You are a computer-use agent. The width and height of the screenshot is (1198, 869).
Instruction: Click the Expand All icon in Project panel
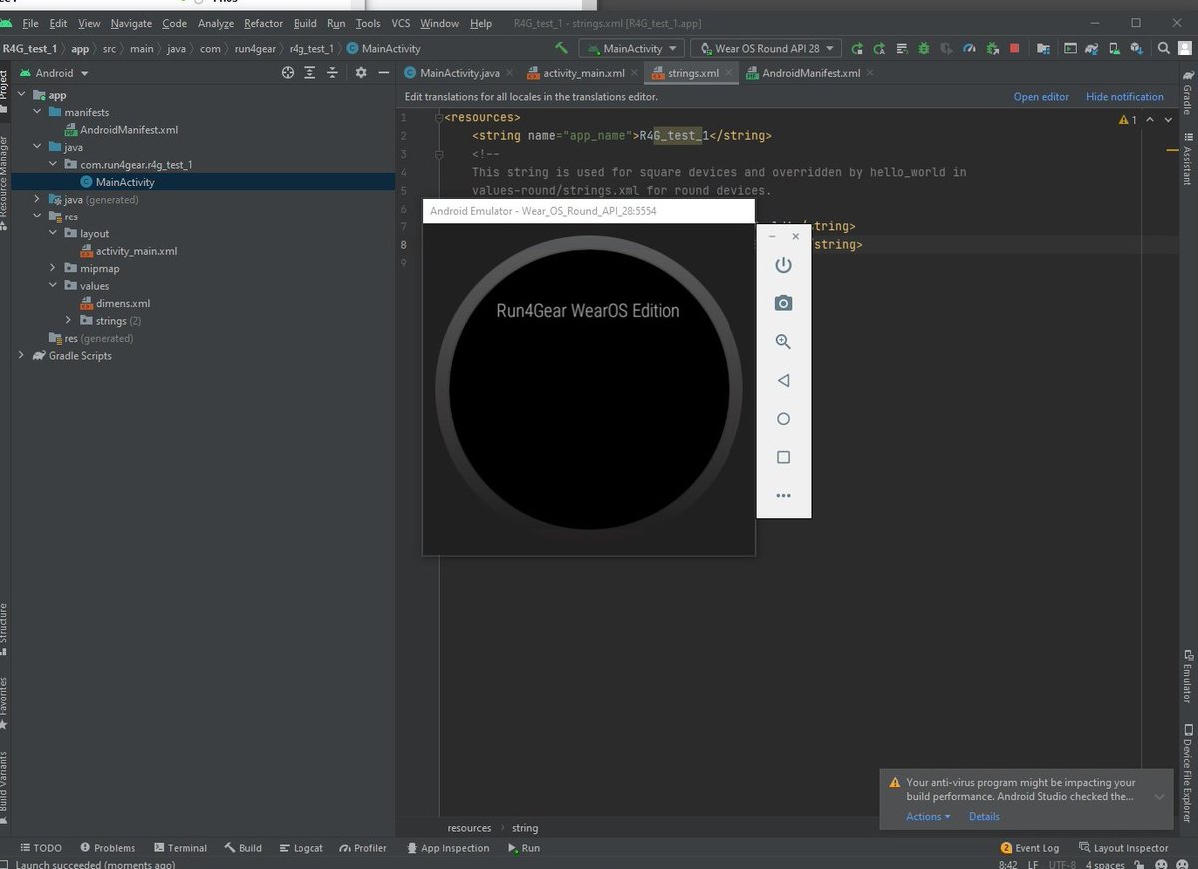pos(310,73)
